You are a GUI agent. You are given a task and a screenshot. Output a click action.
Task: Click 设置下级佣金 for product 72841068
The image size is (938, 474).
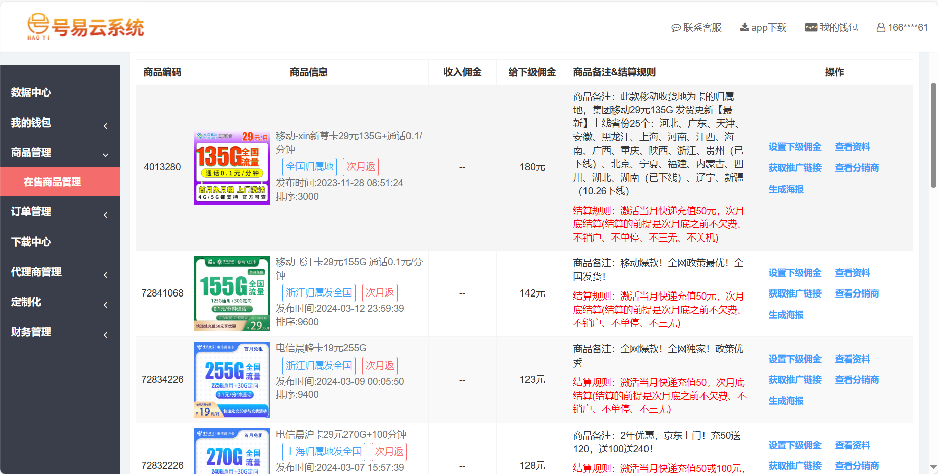(795, 273)
